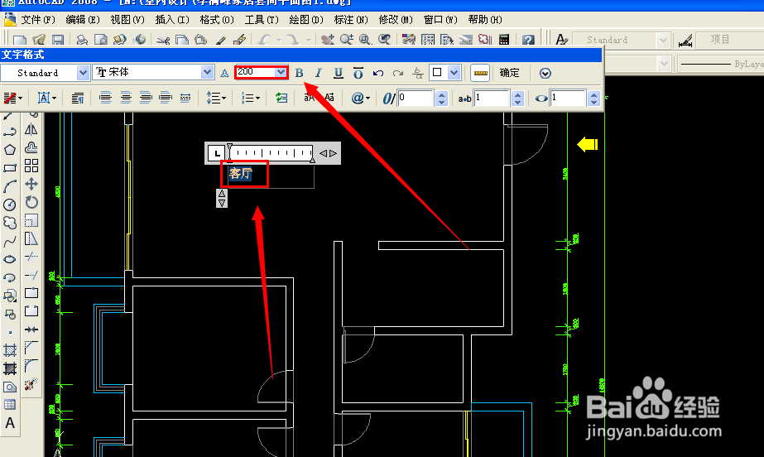Open the 格式(O) menu
The height and width of the screenshot is (457, 764).
click(217, 20)
